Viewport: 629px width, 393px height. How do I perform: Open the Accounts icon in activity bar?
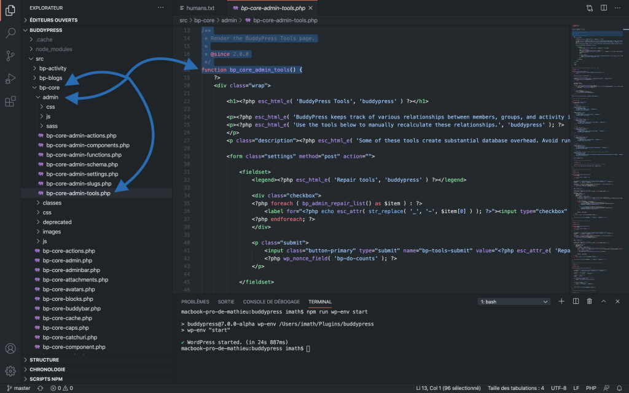click(x=10, y=349)
